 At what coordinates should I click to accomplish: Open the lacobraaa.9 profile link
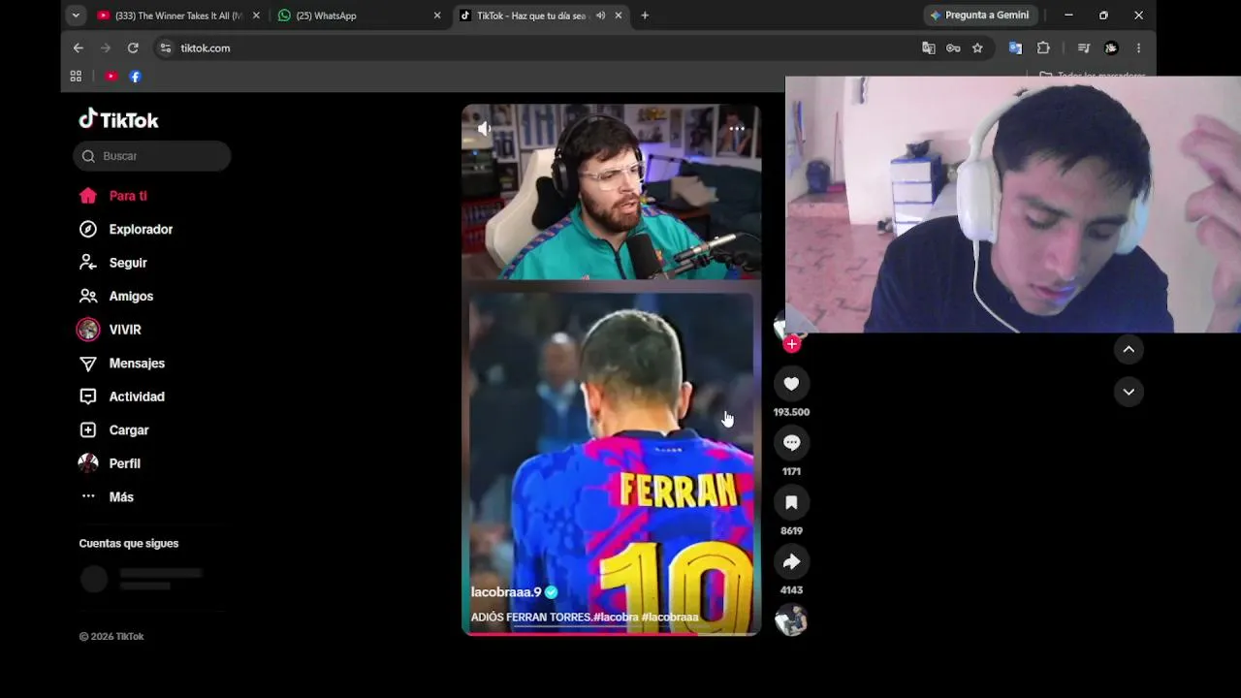[506, 592]
